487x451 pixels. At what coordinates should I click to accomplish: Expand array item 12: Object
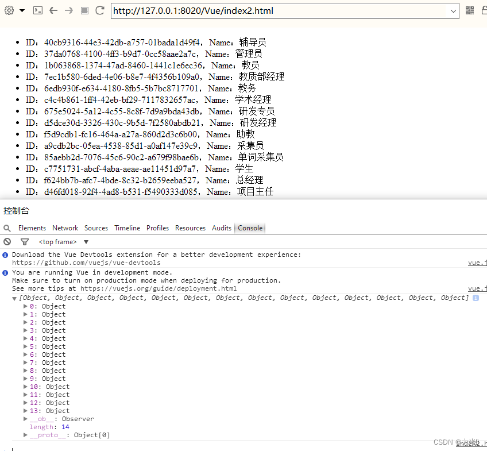pos(25,403)
